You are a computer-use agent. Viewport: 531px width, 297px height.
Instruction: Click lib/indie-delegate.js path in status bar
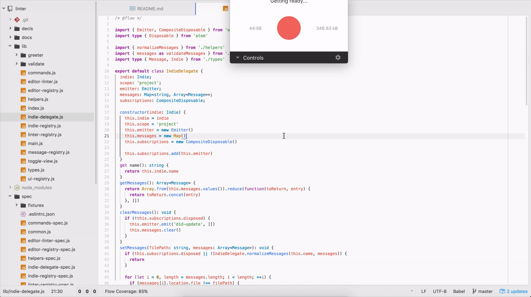tap(24, 291)
